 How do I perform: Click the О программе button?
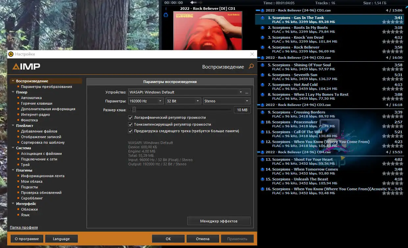tap(27, 239)
